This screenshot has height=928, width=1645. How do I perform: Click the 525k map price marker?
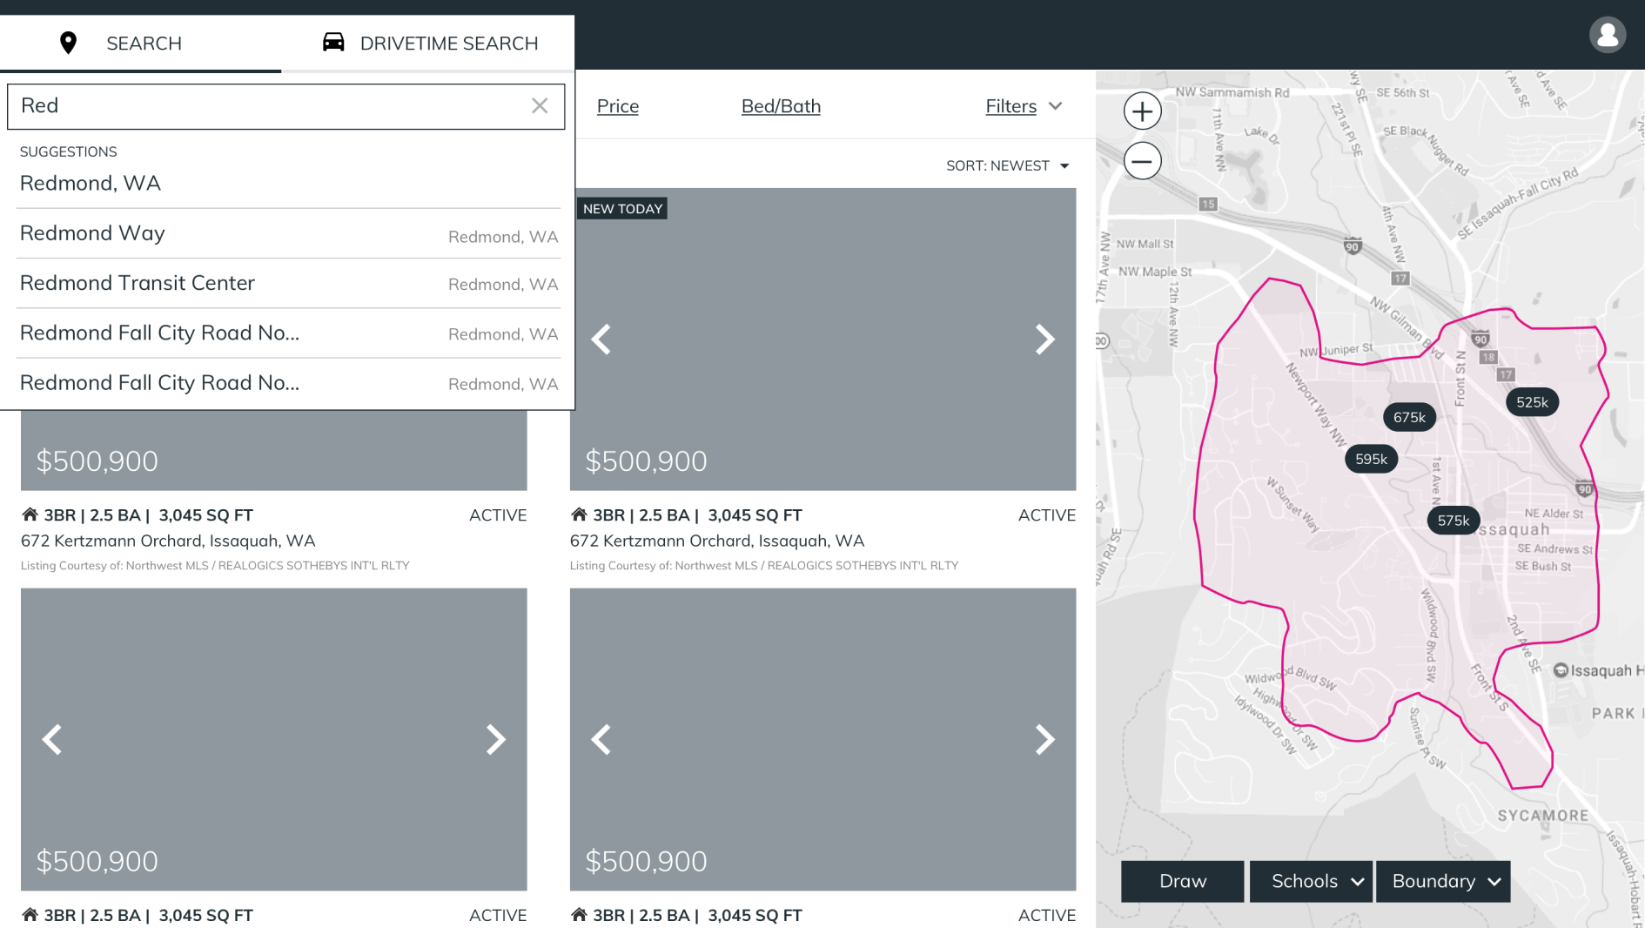pyautogui.click(x=1532, y=402)
